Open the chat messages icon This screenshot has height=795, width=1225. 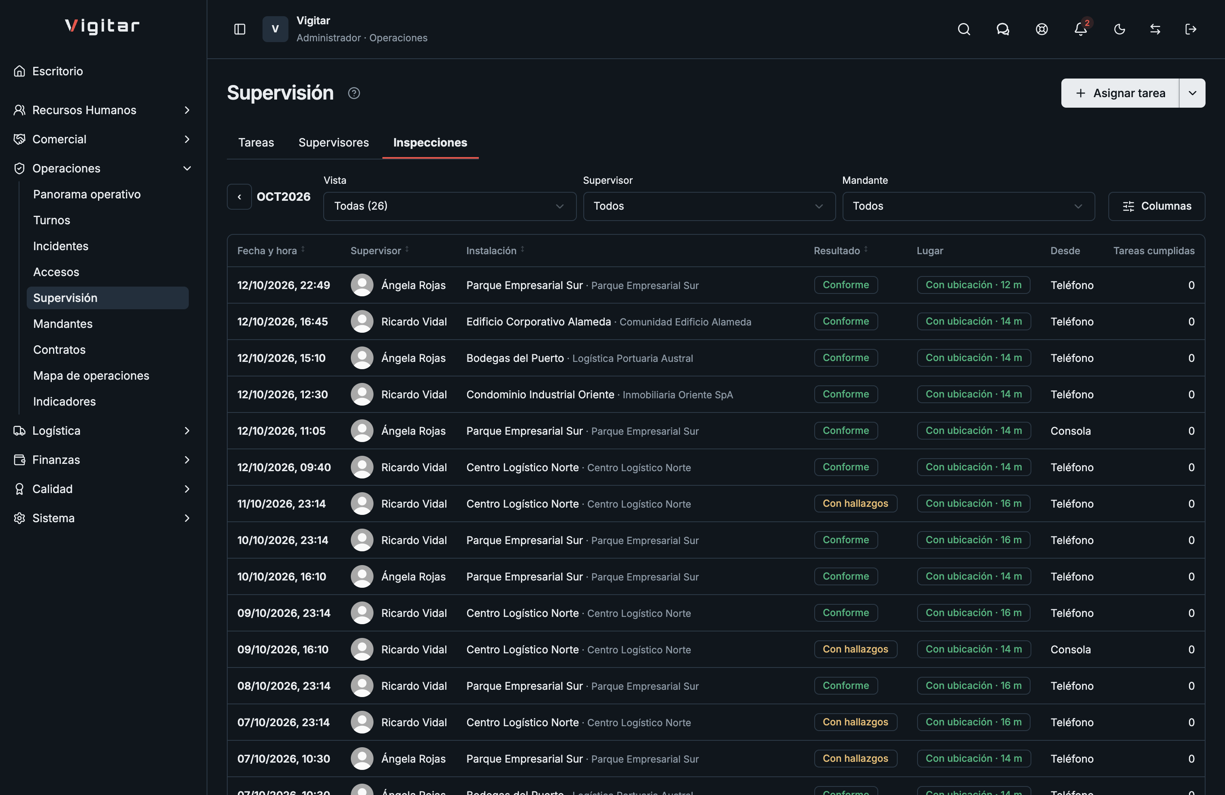(x=1003, y=29)
